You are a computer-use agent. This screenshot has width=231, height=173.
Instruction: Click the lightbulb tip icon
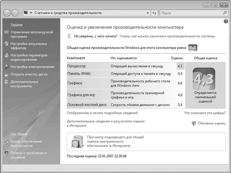[x=69, y=36]
